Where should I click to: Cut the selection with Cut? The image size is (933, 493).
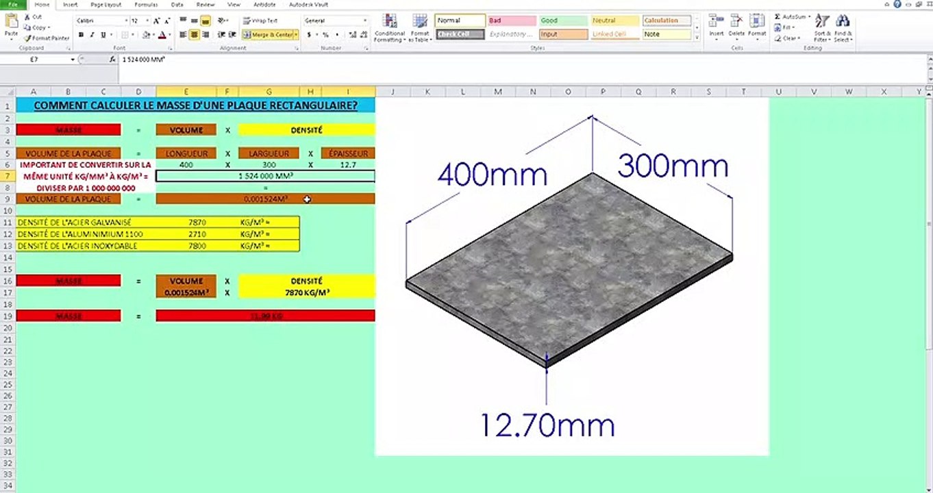coord(33,16)
